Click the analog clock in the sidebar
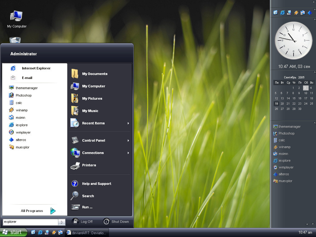Viewport: 316px width, 237px height. coord(293,40)
